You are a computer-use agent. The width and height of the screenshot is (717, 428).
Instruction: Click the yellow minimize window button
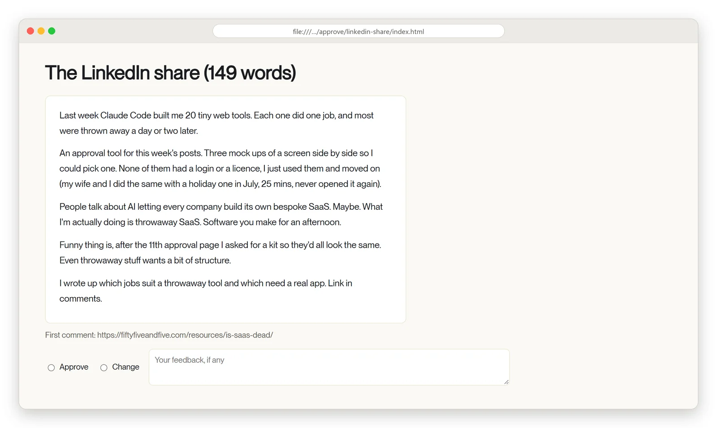click(x=41, y=31)
